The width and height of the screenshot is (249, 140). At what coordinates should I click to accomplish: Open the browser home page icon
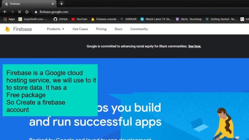tap(27, 12)
